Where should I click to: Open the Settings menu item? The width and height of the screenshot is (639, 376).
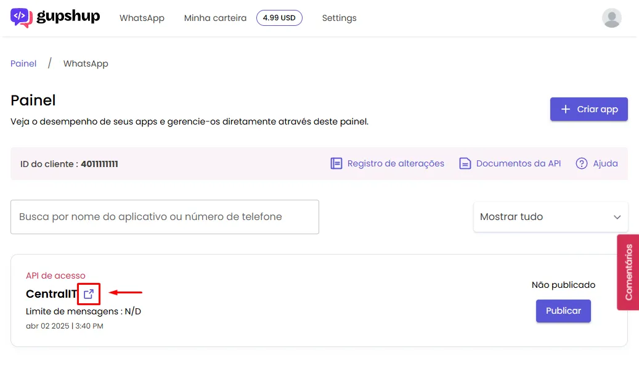[x=339, y=18]
